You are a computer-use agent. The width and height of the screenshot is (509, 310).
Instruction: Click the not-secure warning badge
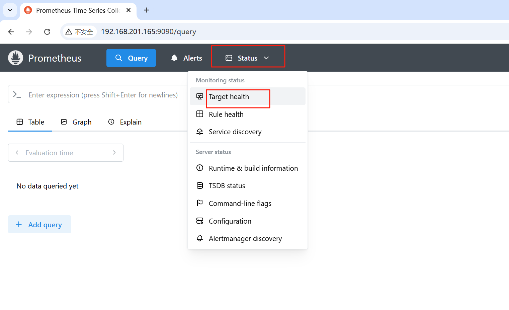[79, 32]
